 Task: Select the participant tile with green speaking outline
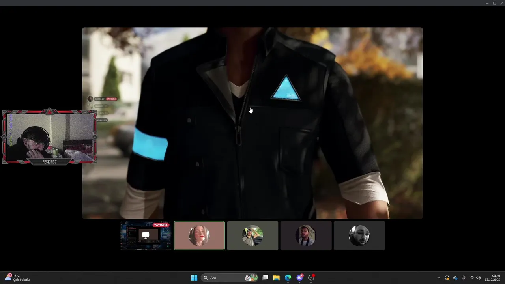pos(199,235)
